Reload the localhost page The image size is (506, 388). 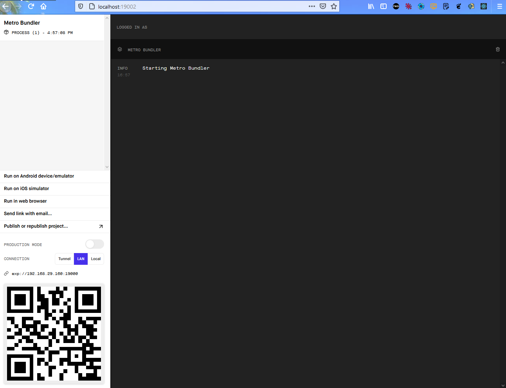pyautogui.click(x=31, y=6)
